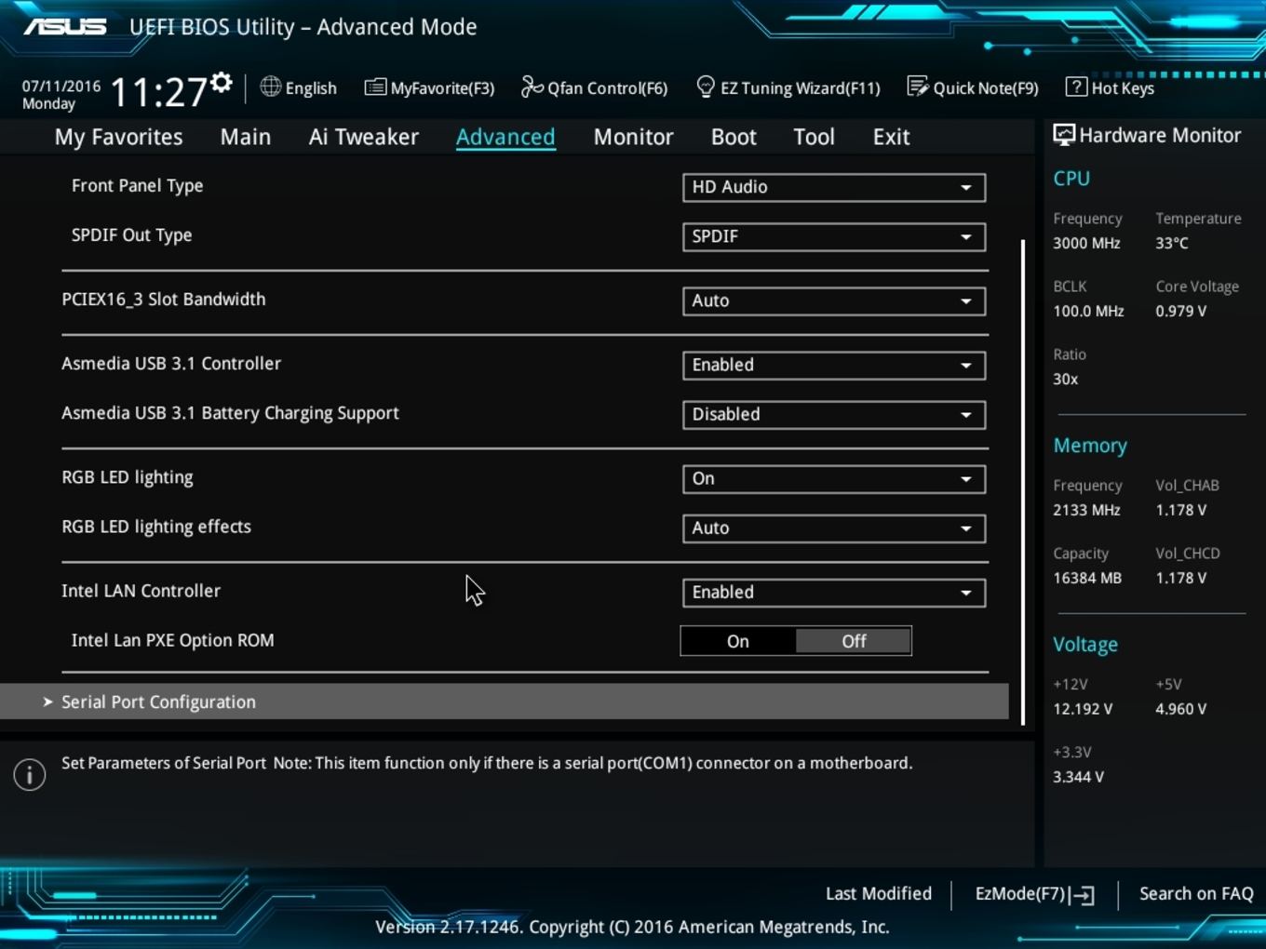Click the 11:27 clock display
The height and width of the screenshot is (949, 1266).
pyautogui.click(x=158, y=92)
